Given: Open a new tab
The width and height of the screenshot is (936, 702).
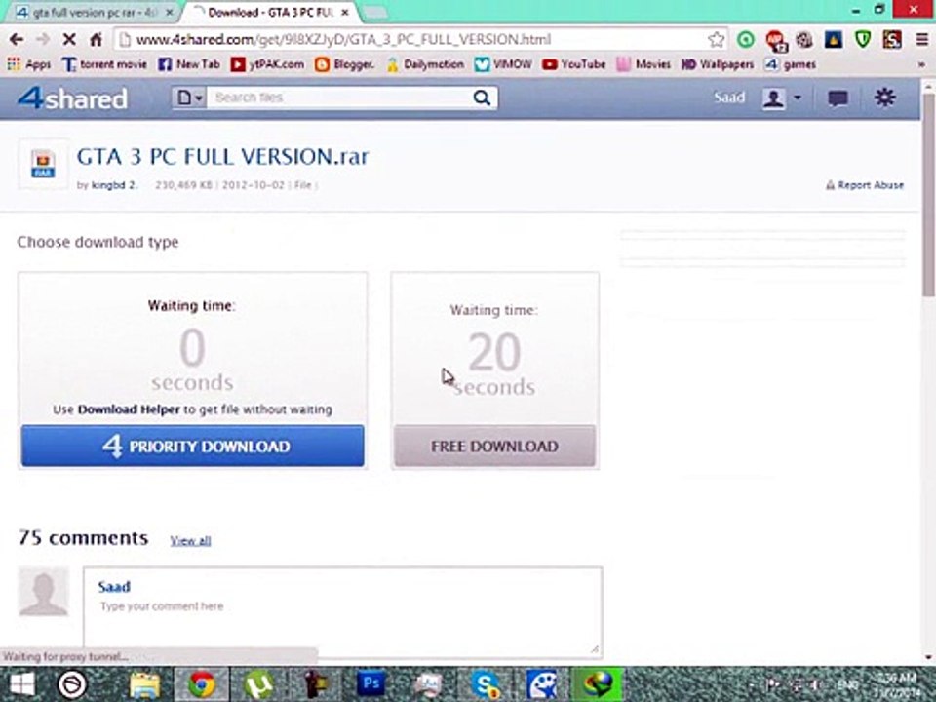Looking at the screenshot, I should (374, 12).
